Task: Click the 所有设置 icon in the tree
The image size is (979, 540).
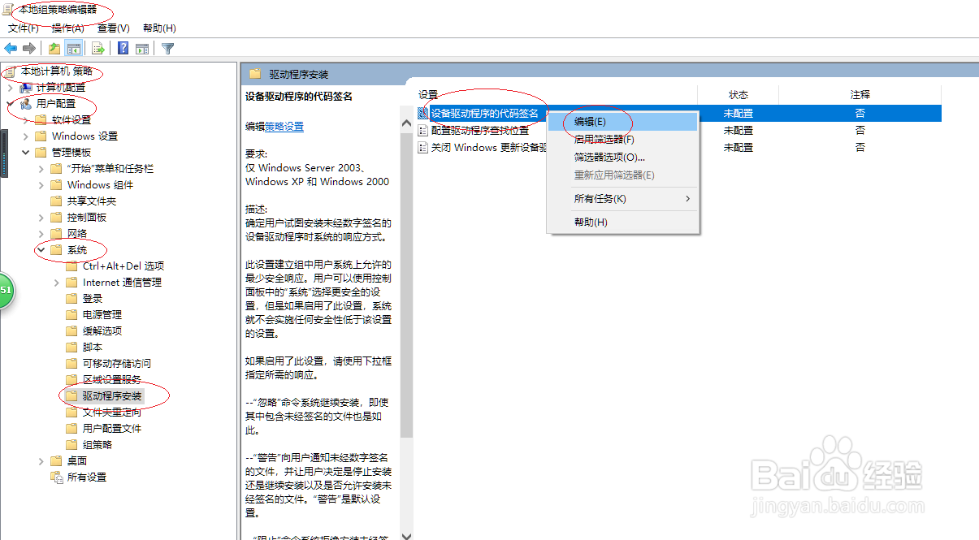Action: (57, 477)
